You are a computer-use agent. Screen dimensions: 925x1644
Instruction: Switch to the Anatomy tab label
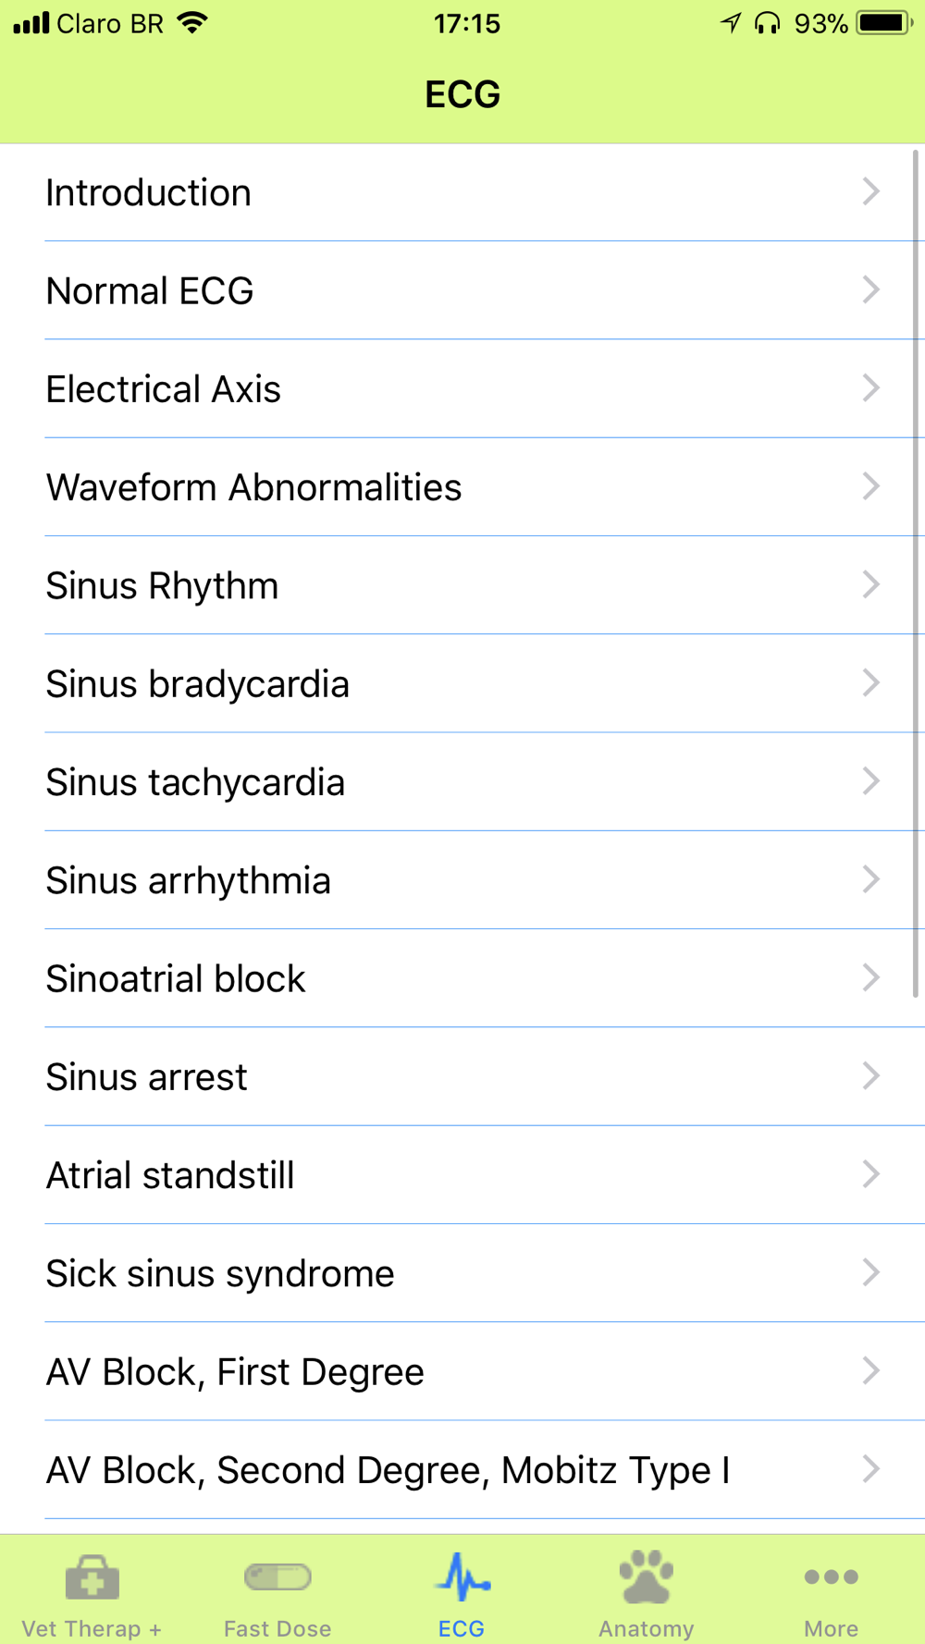(x=647, y=1628)
